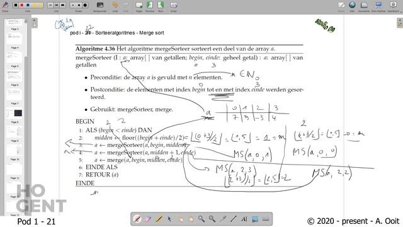Open Page 8 thumbnail
Image resolution: width=403 pixels, height=227 pixels.
[14, 113]
